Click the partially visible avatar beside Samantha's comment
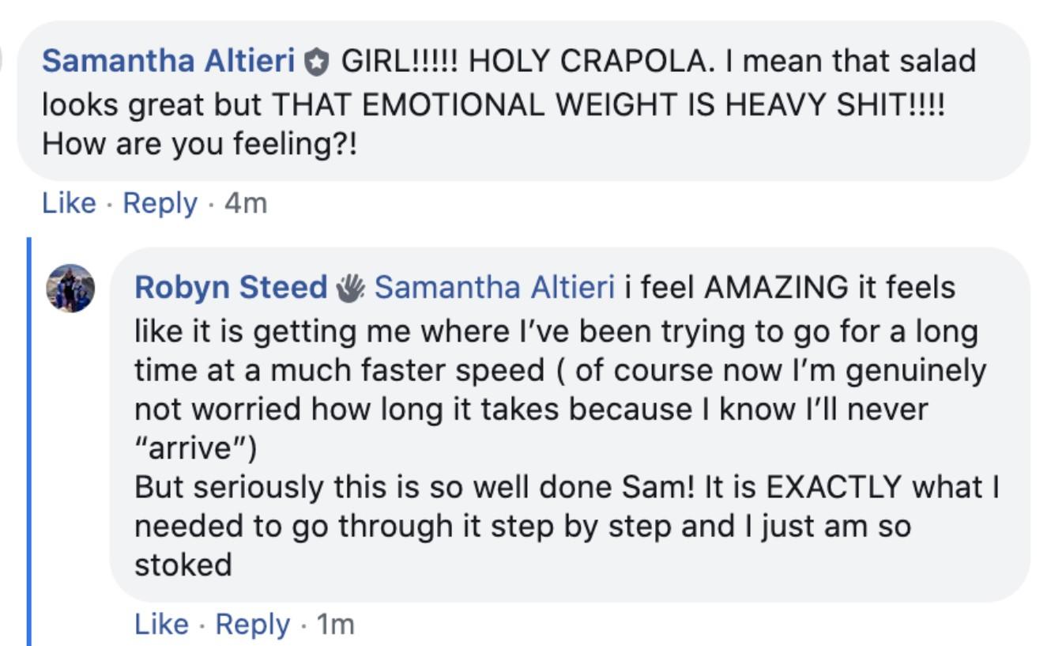This screenshot has height=646, width=1051. point(4,61)
